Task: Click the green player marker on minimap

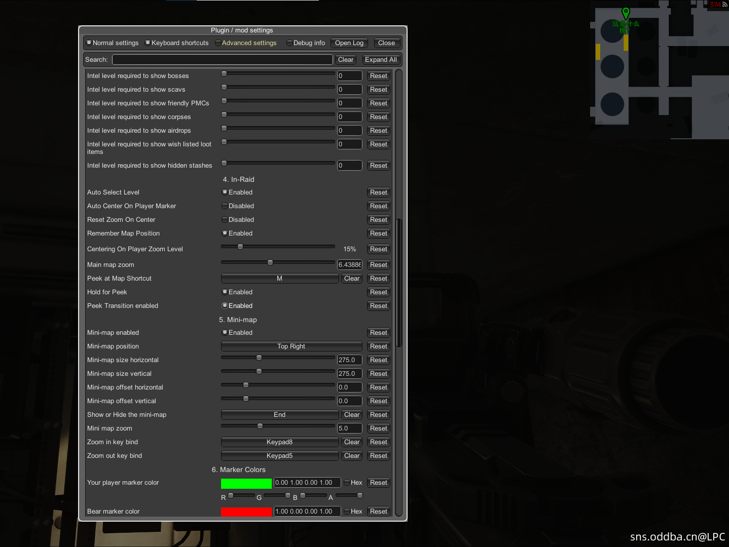Action: coord(626,13)
